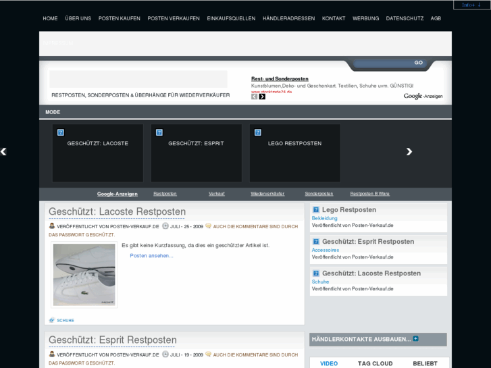Click author icon in Lacoste post meta
491x368 pixels.
(52, 226)
